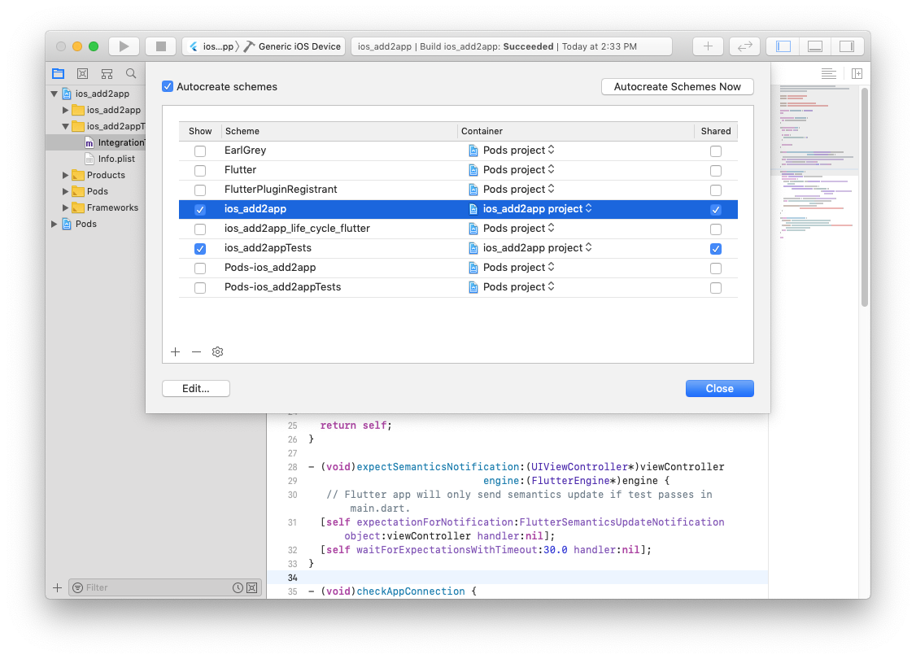916x659 pixels.
Task: Toggle the inspectors panel
Action: 847,46
